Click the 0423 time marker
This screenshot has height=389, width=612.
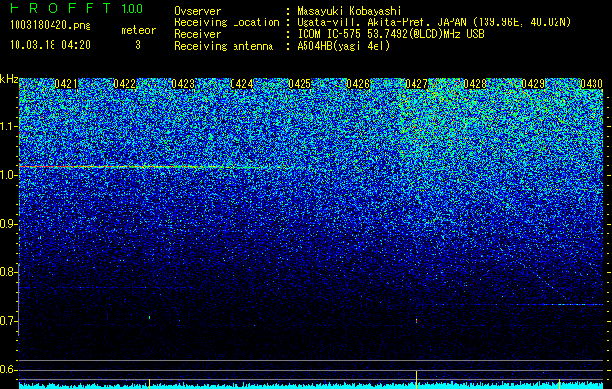coord(183,84)
